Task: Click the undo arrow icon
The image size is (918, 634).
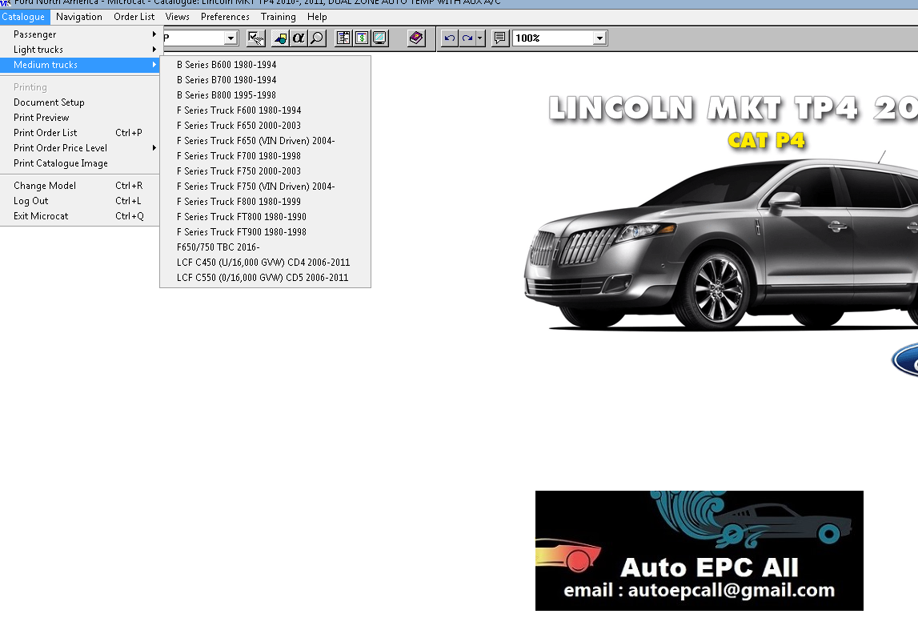Action: click(450, 38)
